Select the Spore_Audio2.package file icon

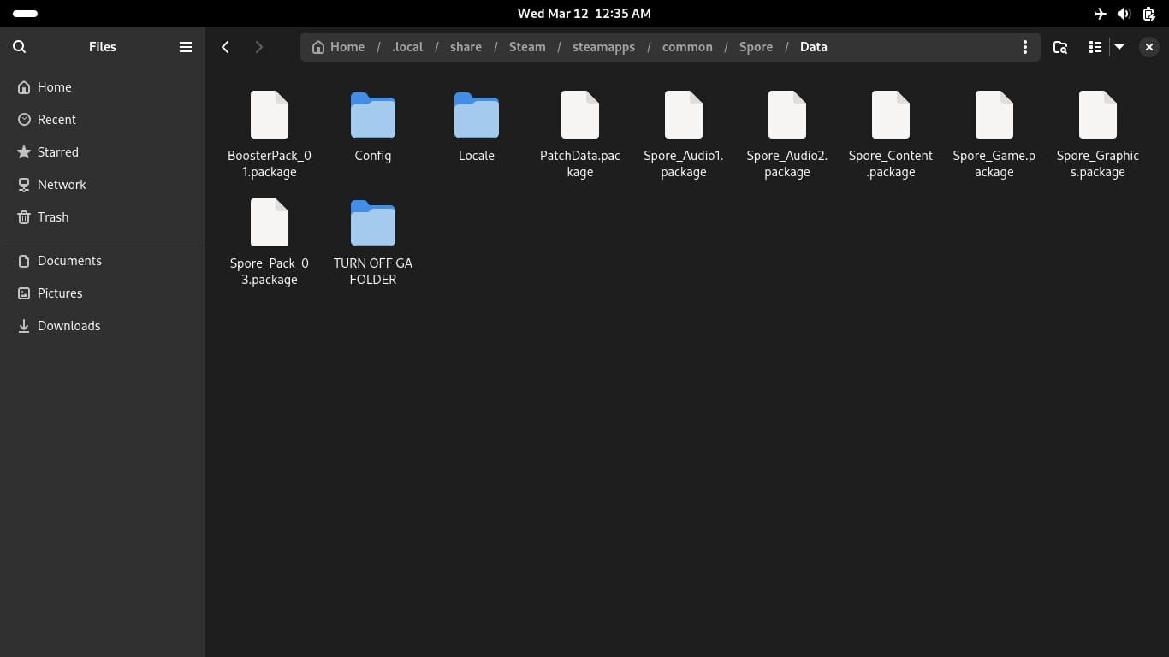[x=787, y=115]
